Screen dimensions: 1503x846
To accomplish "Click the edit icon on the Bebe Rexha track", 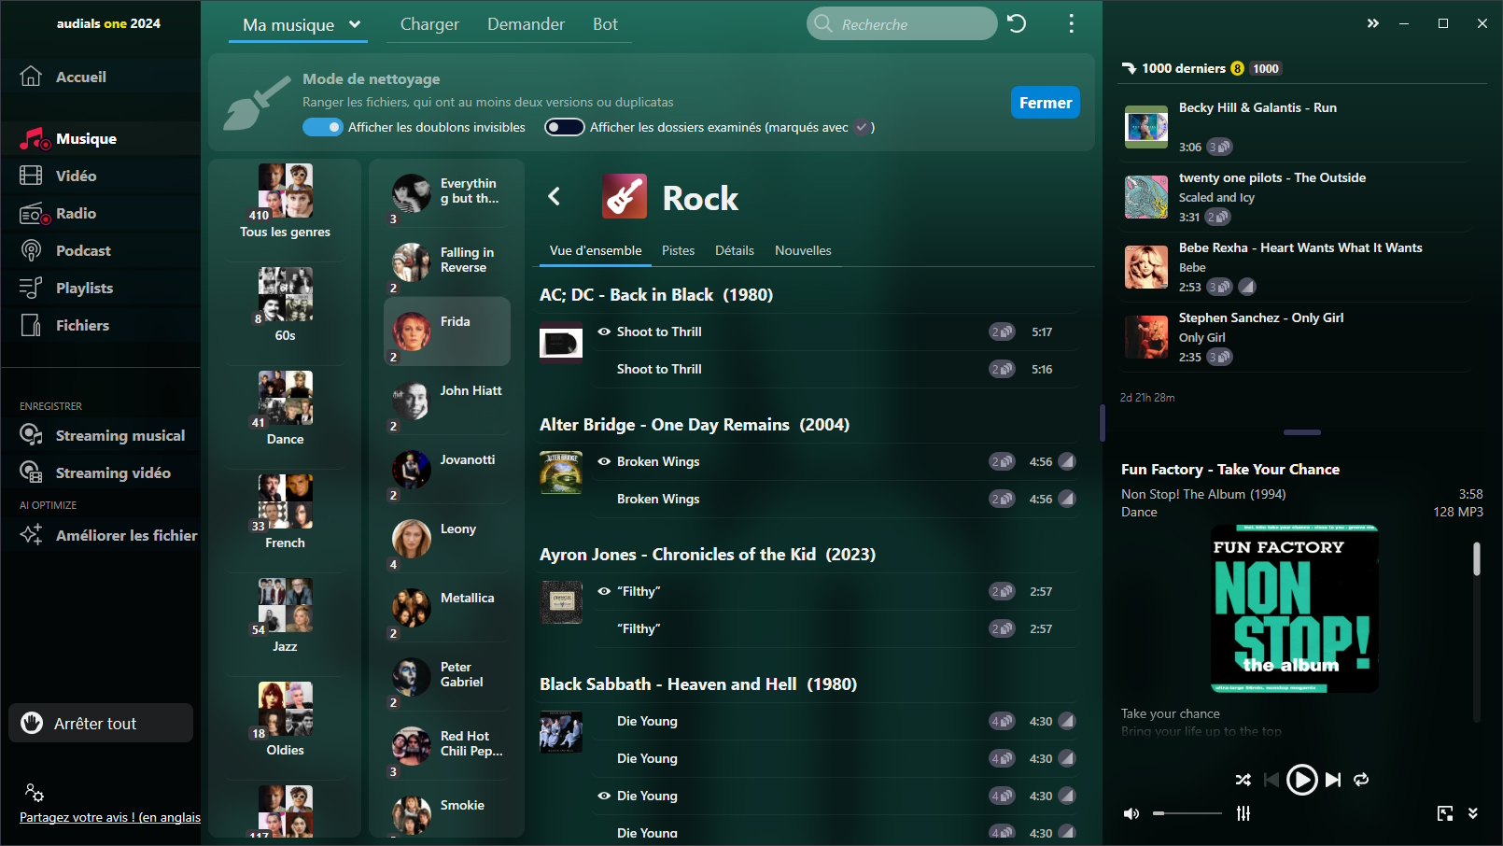I will pos(1246,287).
